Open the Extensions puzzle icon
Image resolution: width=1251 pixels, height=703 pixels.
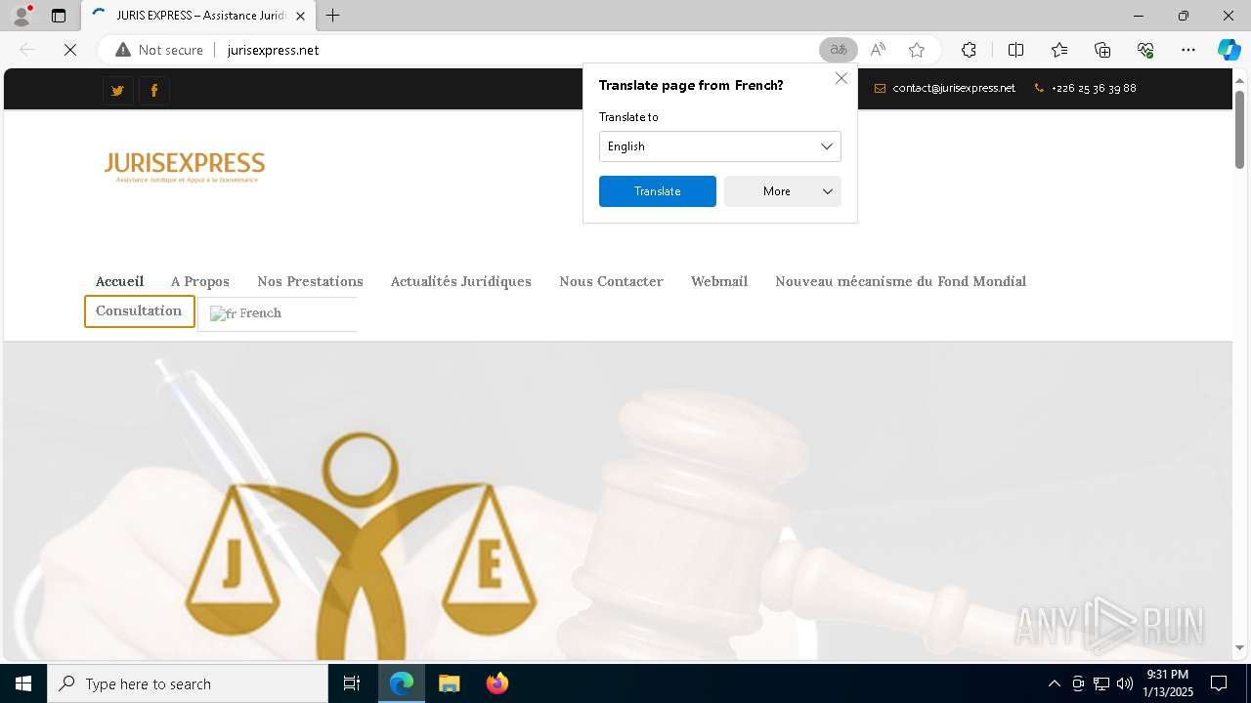(969, 50)
